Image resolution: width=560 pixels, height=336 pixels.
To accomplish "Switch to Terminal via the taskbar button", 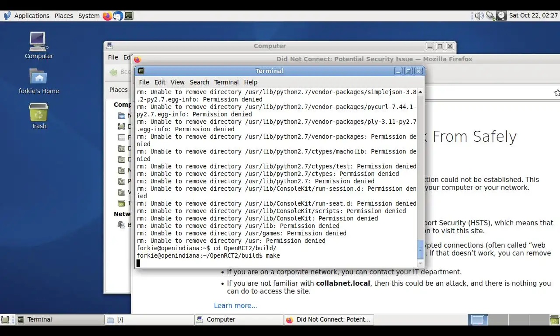I will pyautogui.click(x=60, y=320).
